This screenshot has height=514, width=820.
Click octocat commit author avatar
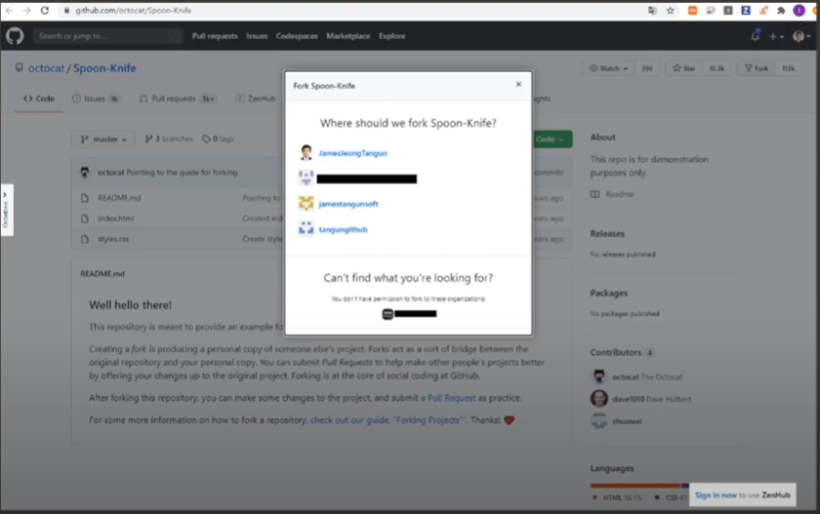85,173
